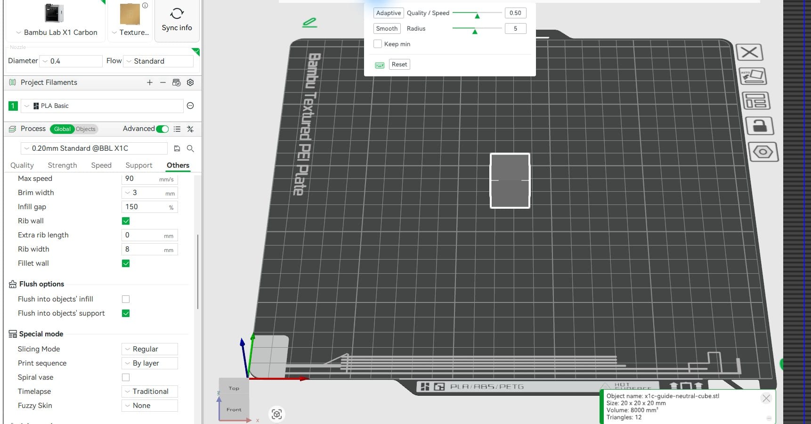Screen dimensions: 811x424
Task: Open the Project Filaments gear settings
Action: 190,82
